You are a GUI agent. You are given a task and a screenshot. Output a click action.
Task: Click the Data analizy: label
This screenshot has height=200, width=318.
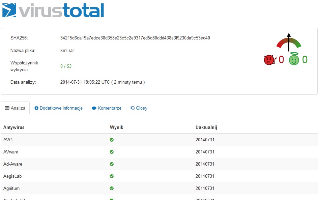coord(23,82)
